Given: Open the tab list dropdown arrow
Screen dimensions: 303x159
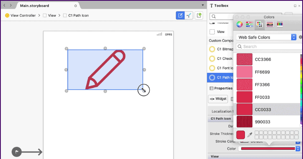Looking at the screenshot, I should coord(203,5).
